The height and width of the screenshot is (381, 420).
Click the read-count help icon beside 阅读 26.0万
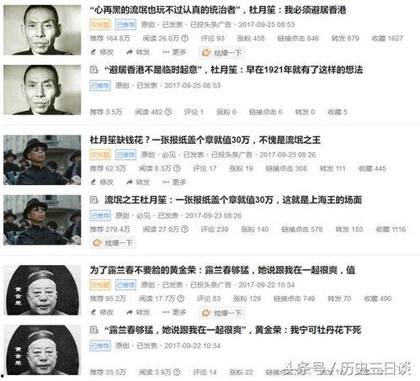[x=184, y=38]
